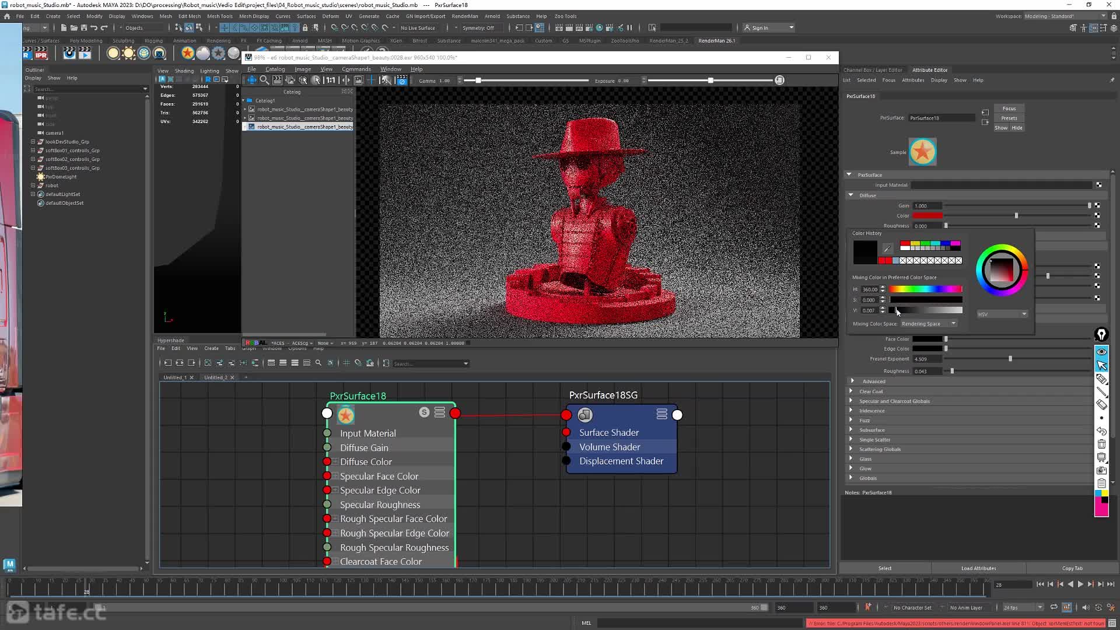
Task: Click the Presets button
Action: pyautogui.click(x=1009, y=118)
